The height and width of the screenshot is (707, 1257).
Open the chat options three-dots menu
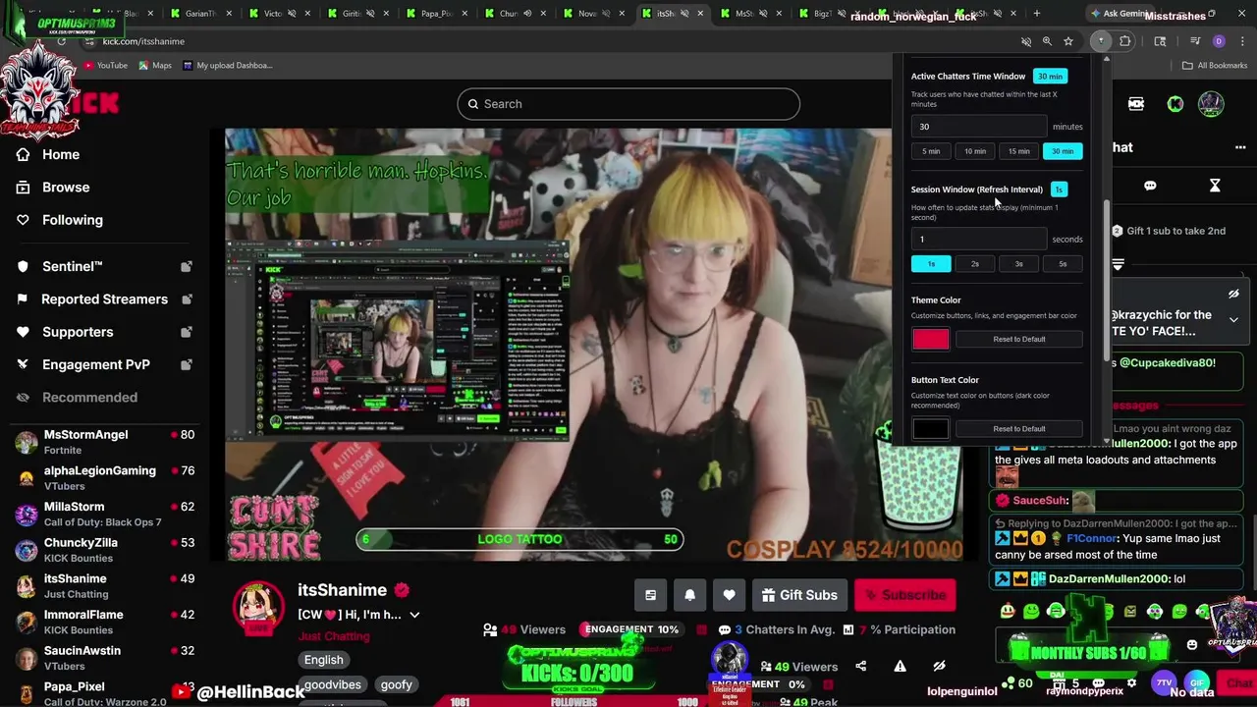click(1240, 147)
